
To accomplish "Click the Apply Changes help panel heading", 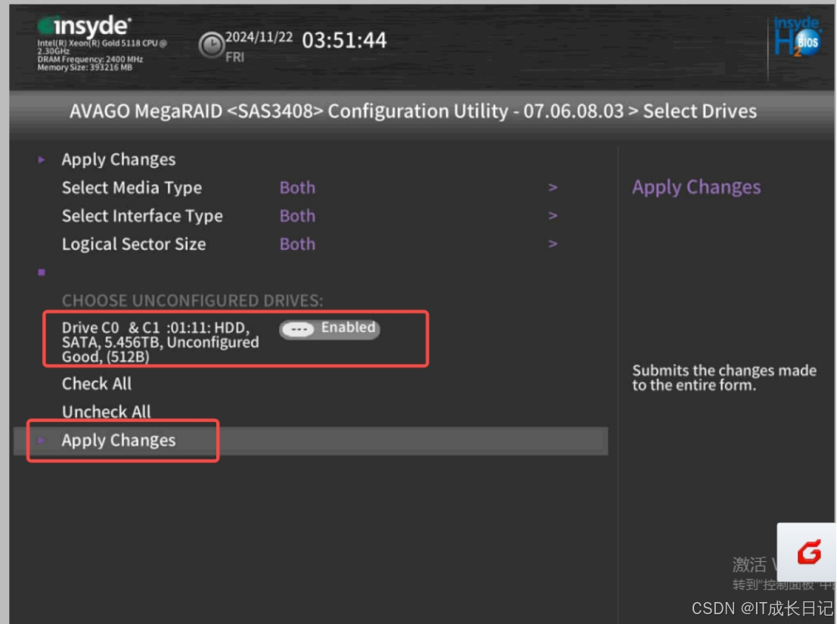I will click(x=696, y=188).
